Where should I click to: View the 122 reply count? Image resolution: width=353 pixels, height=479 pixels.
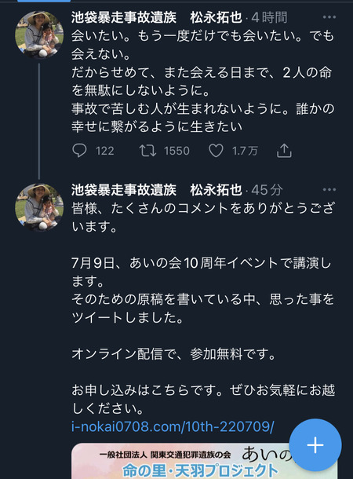[x=105, y=151]
